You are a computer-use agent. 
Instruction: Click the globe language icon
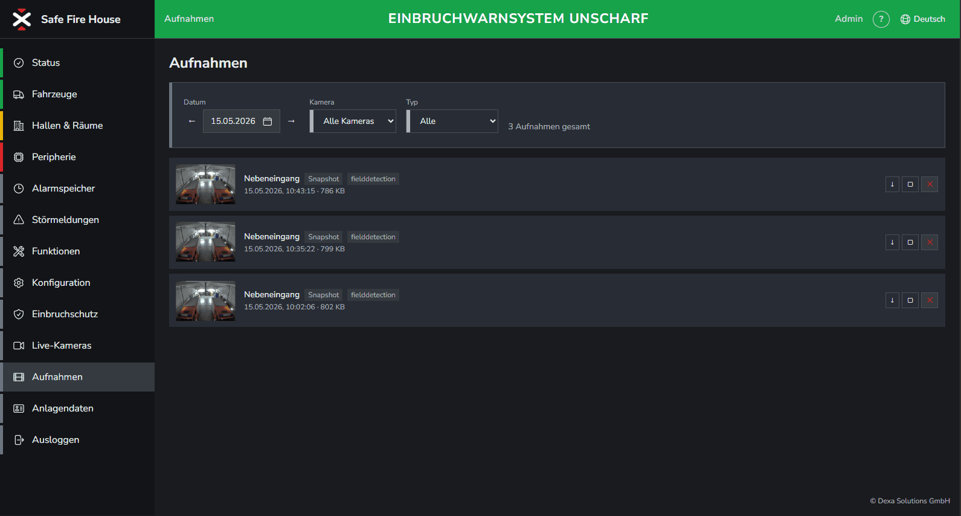(x=905, y=19)
